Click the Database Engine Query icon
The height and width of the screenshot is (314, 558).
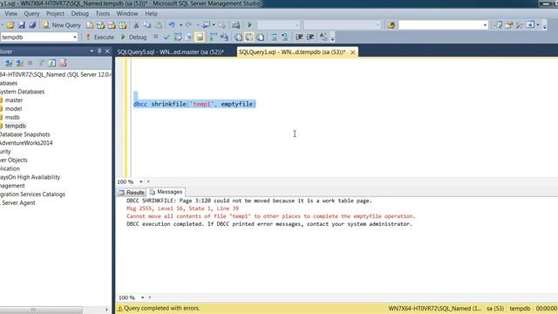[90, 25]
